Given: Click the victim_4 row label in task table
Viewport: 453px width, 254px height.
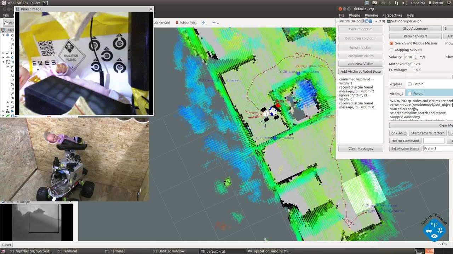Looking at the screenshot, I should coord(397,93).
